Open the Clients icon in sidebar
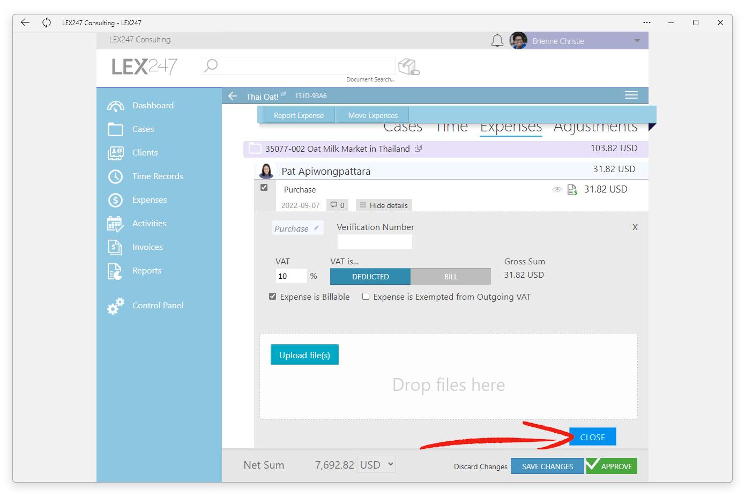The width and height of the screenshot is (745, 496). 115,153
